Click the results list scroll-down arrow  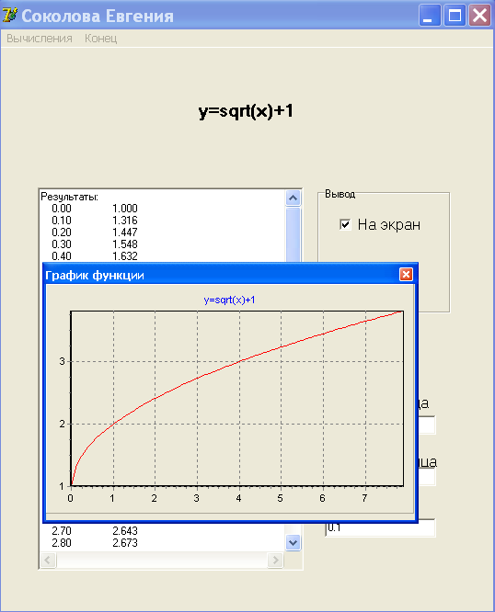click(x=293, y=542)
